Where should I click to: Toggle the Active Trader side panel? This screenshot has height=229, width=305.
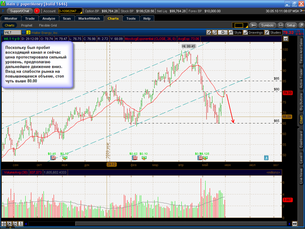click(x=301, y=78)
